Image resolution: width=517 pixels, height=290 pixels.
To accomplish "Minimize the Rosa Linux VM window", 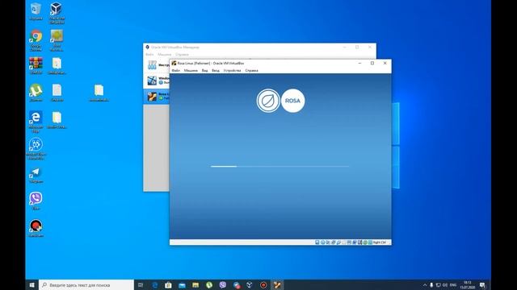I will pos(359,63).
